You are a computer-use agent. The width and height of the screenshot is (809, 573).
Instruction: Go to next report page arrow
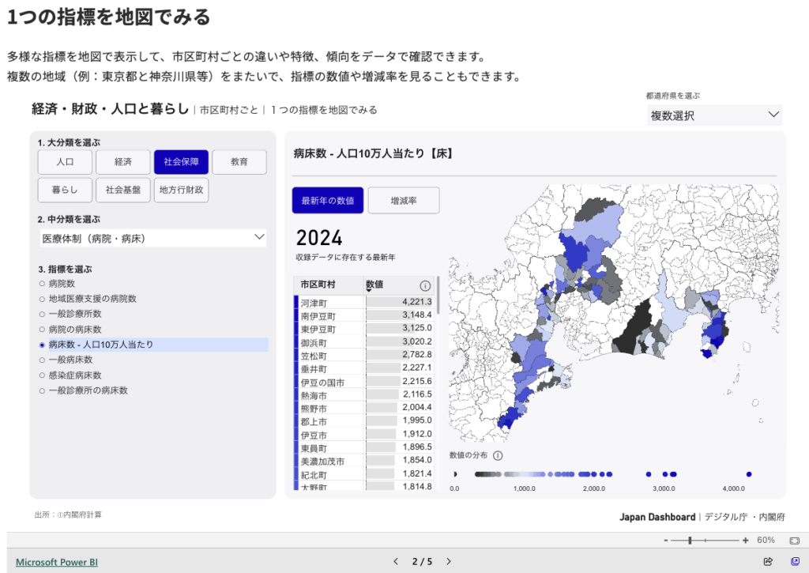[449, 562]
